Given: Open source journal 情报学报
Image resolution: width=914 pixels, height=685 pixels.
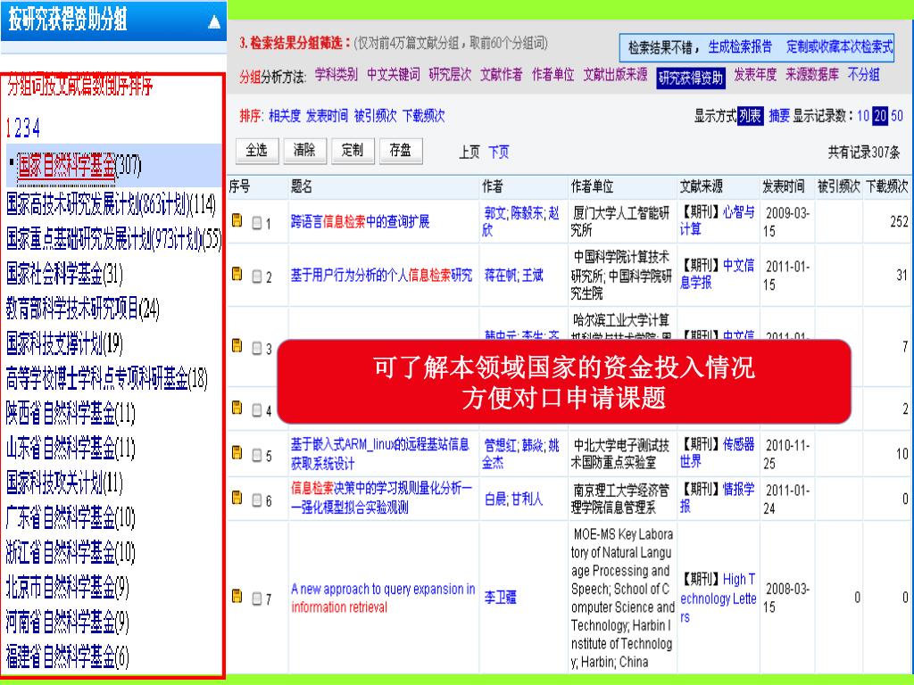Looking at the screenshot, I should pos(718,498).
